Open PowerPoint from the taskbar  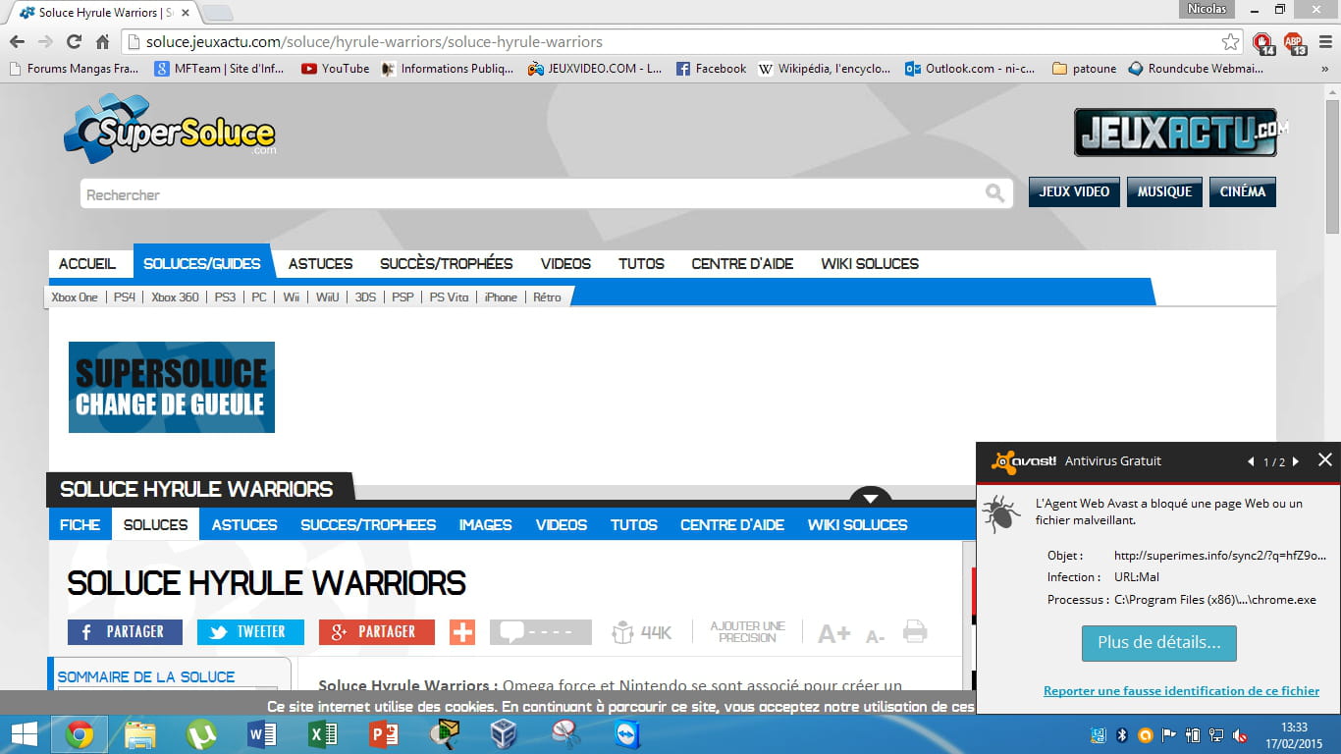[x=384, y=734]
